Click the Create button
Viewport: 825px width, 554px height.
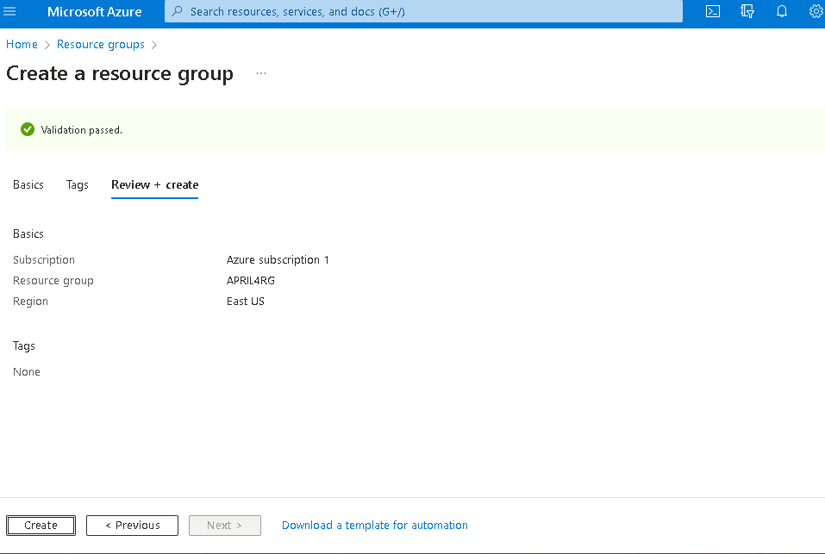pyautogui.click(x=41, y=525)
